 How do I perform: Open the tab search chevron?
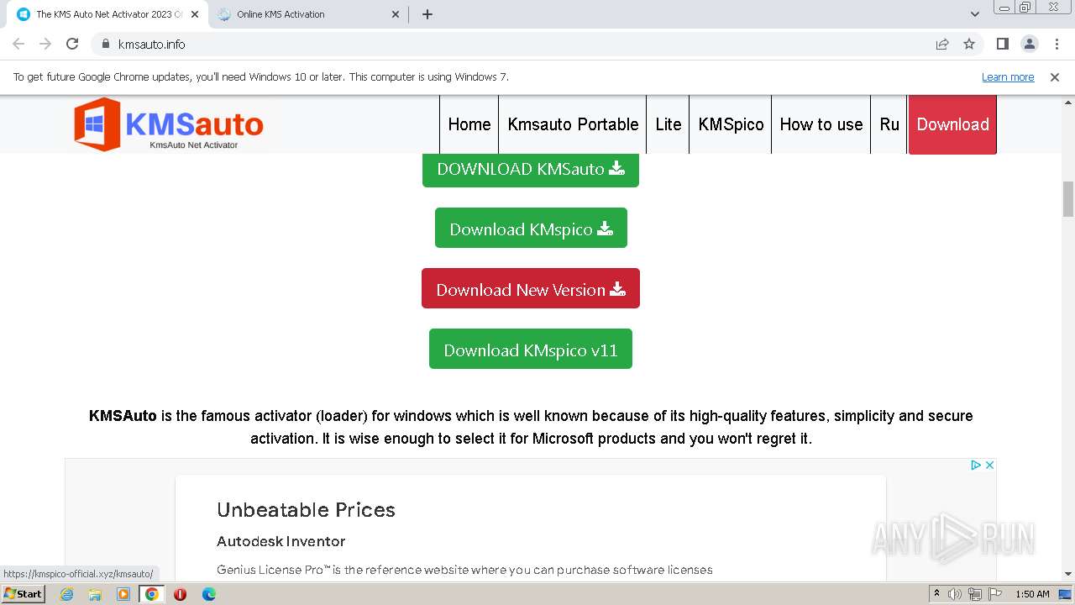975,14
